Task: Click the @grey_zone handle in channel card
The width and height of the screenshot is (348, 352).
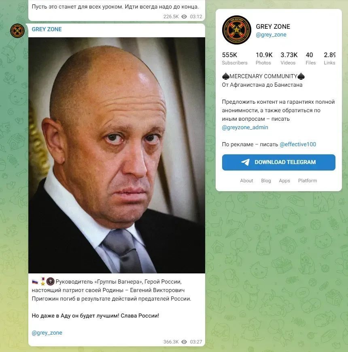Action: click(x=271, y=35)
